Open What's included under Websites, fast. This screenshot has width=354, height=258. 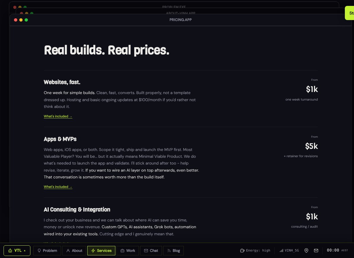click(x=58, y=116)
